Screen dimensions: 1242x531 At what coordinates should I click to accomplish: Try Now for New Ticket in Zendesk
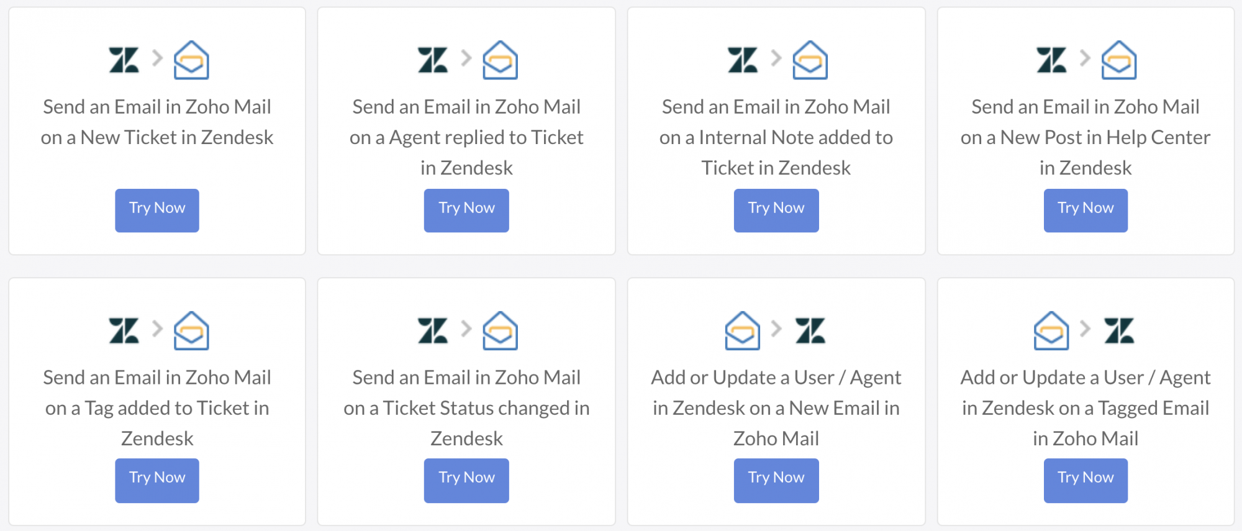[x=157, y=211]
